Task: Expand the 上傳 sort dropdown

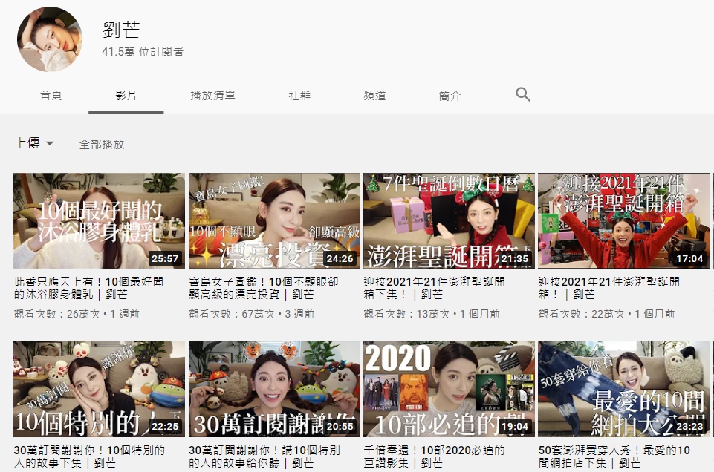Action: coord(34,144)
